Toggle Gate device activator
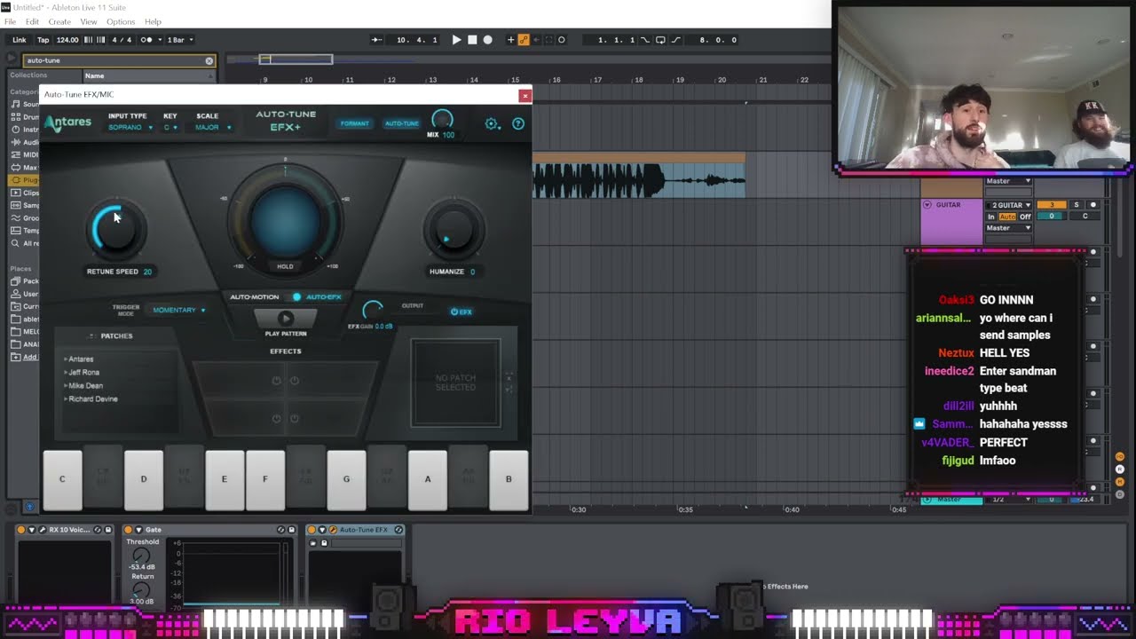 click(x=128, y=530)
